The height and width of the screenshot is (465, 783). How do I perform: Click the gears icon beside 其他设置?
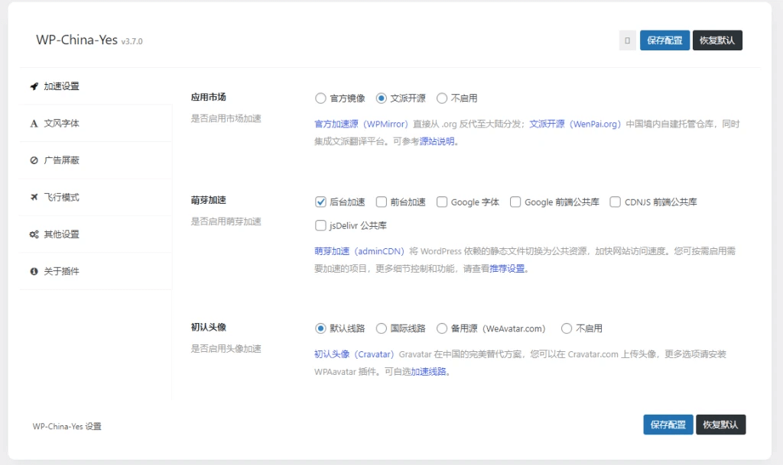[34, 234]
